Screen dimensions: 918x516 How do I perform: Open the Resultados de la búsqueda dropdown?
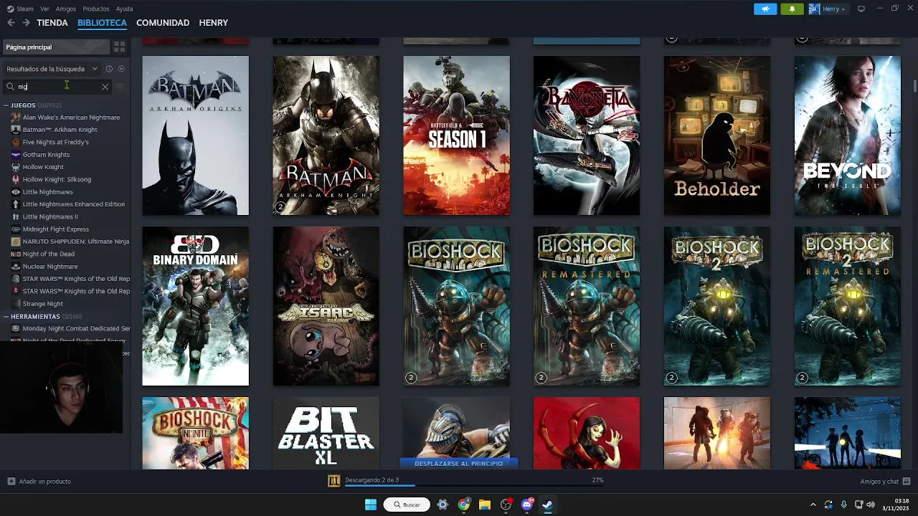point(52,69)
